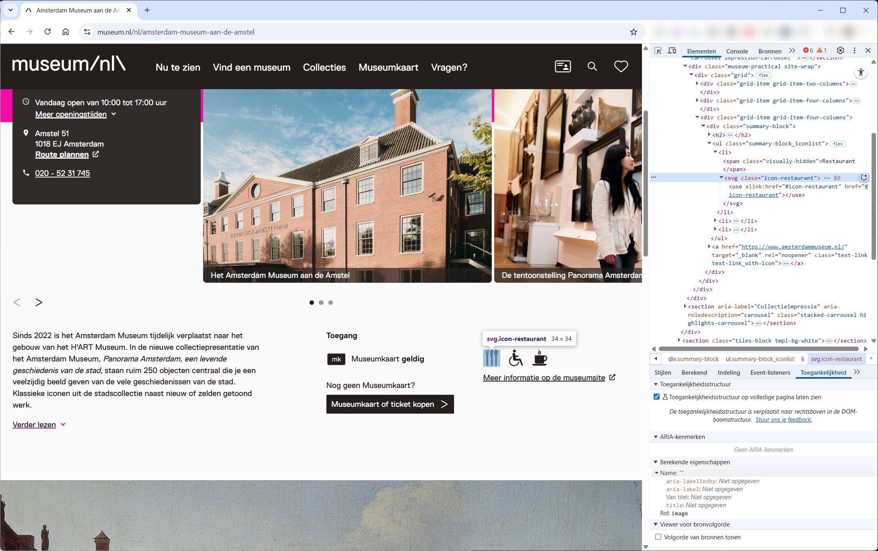View site information icon in address bar
This screenshot has height=551, width=878.
(87, 32)
